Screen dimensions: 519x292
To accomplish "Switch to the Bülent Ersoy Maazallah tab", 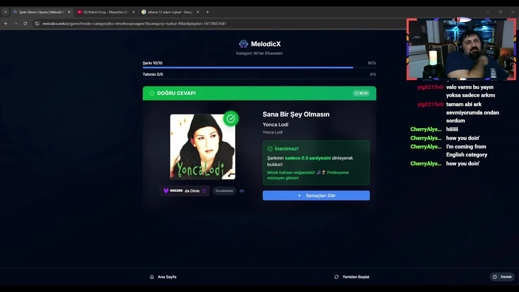I will pos(106,12).
